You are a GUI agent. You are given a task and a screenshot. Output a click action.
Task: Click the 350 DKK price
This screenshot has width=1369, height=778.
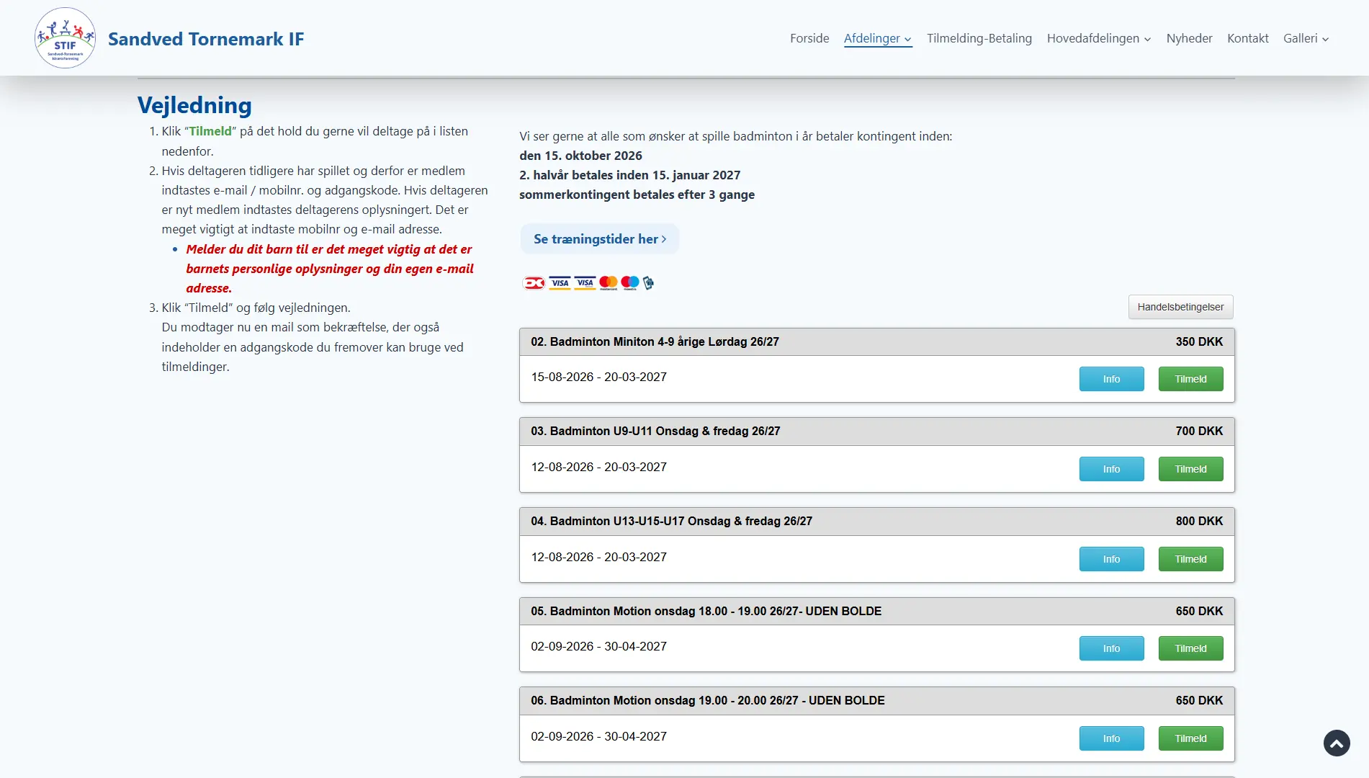click(x=1199, y=341)
